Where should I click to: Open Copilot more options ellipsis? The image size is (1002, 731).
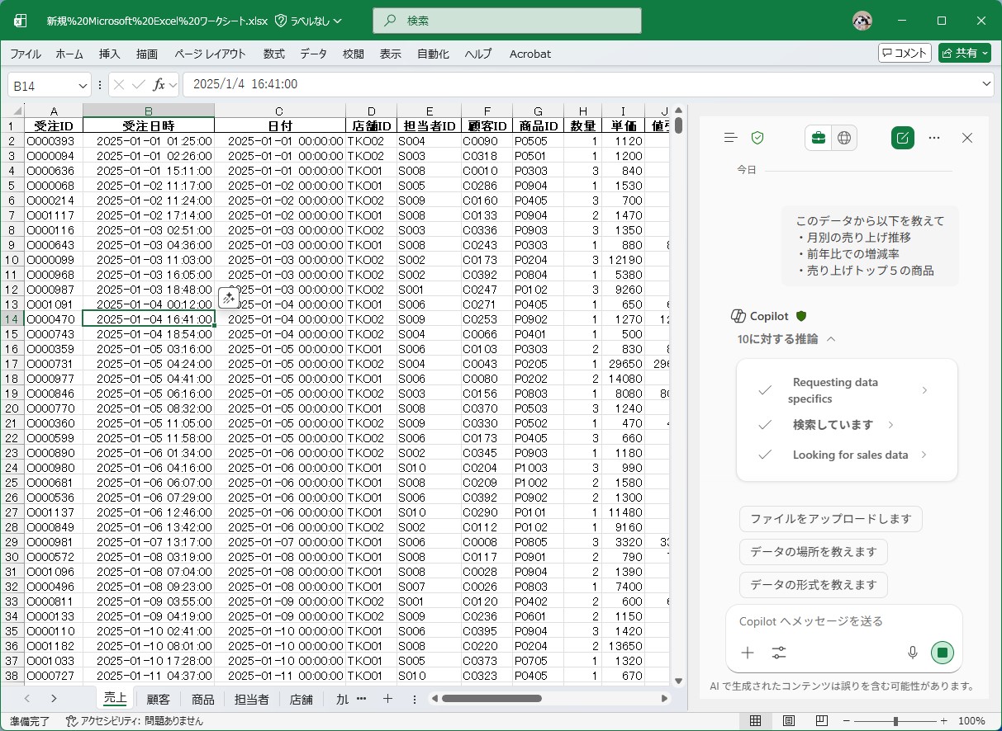tap(934, 139)
